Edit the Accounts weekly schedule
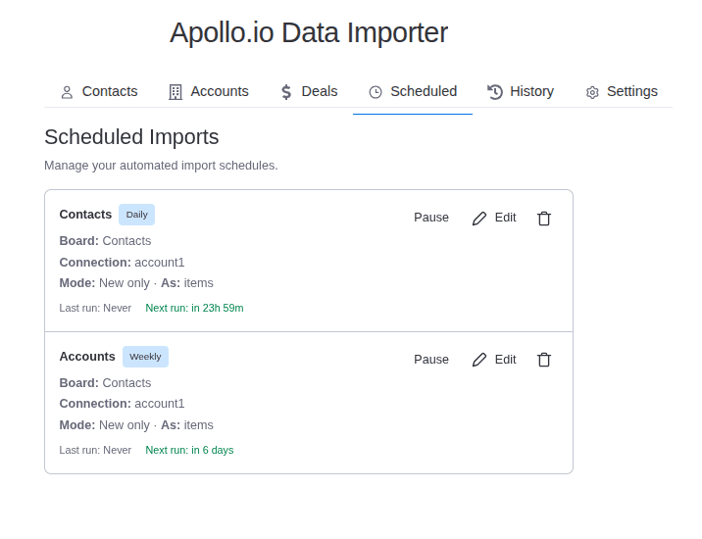This screenshot has height=539, width=702. coord(494,360)
